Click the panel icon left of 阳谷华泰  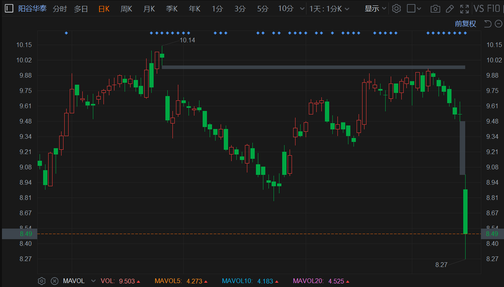tap(9, 9)
